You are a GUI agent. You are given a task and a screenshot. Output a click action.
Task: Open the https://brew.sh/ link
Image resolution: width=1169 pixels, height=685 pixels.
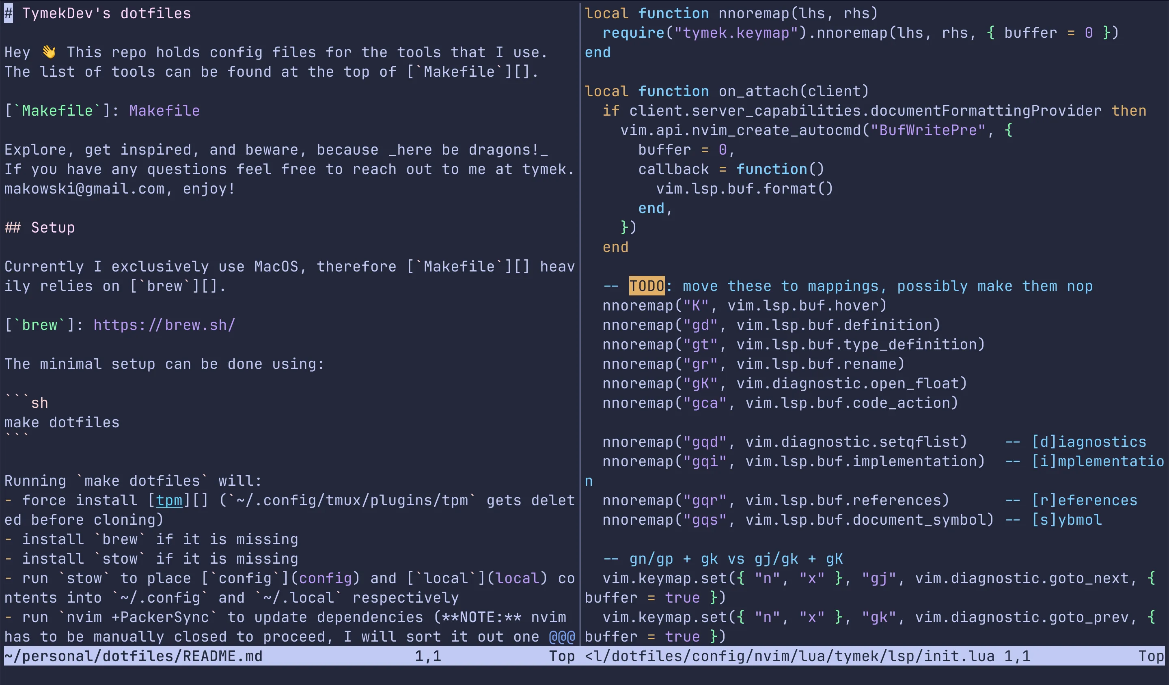(x=164, y=325)
